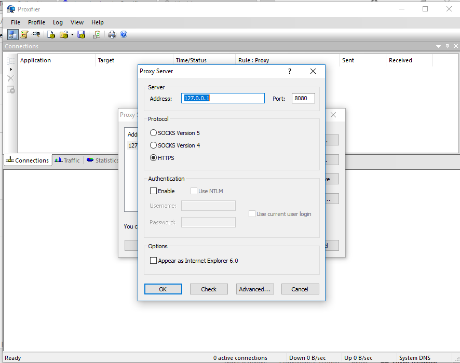Click 'Up 0 B/sec' status text
This screenshot has height=363, width=460.
[x=358, y=358]
